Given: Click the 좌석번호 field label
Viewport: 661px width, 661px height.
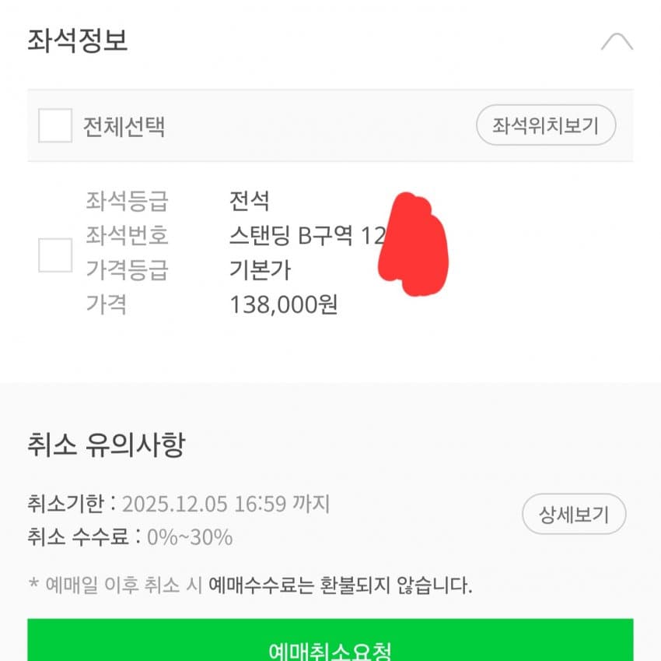Looking at the screenshot, I should [x=127, y=235].
